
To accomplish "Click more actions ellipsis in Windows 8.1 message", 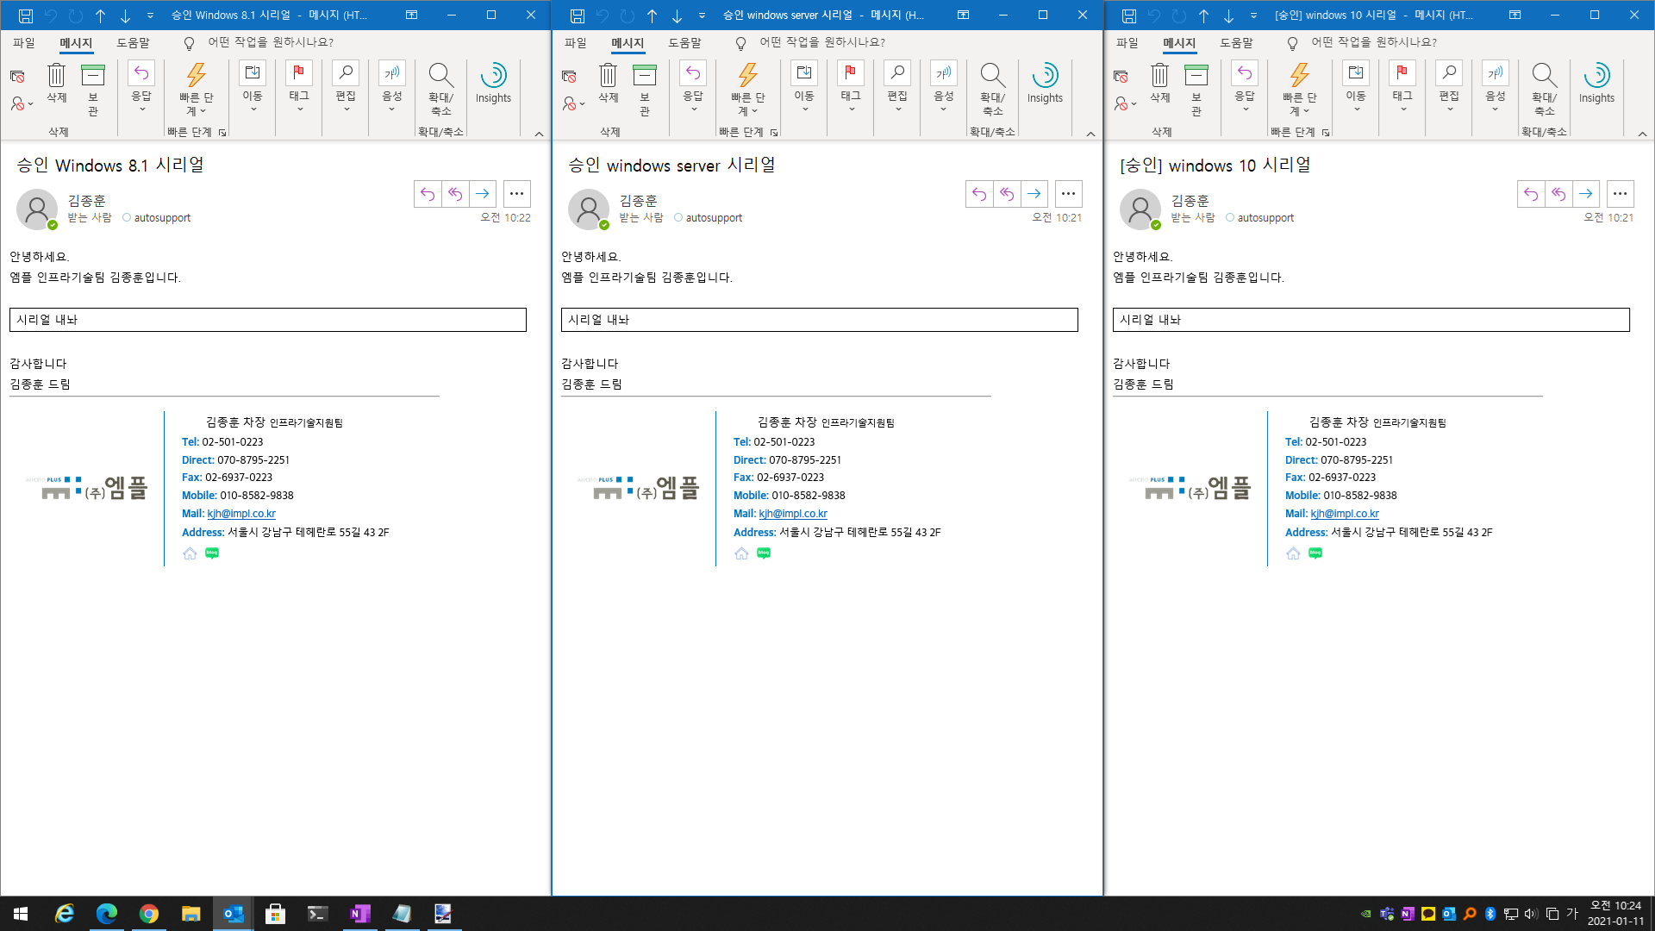I will point(516,194).
